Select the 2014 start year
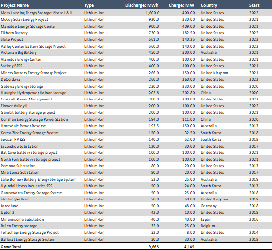The height and width of the screenshot is (250, 272). click(254, 232)
